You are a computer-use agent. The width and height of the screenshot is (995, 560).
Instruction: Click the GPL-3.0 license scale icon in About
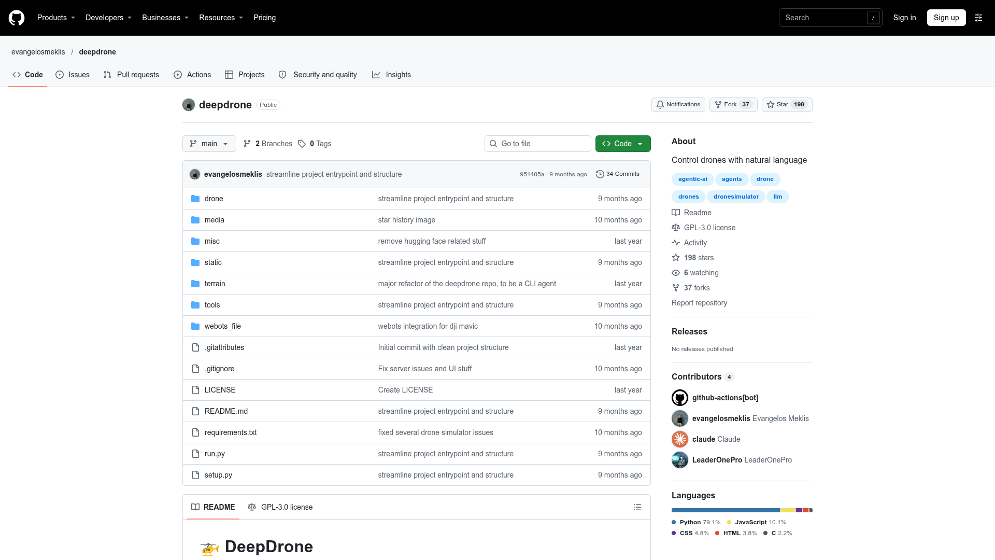[676, 228]
